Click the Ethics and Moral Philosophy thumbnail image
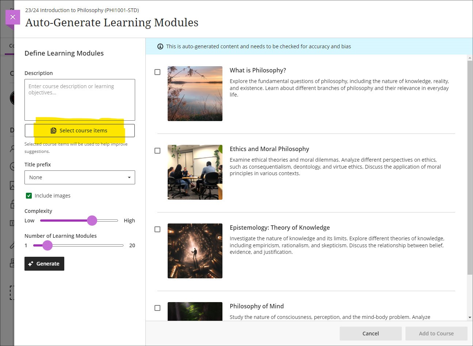This screenshot has width=473, height=346. click(x=195, y=172)
